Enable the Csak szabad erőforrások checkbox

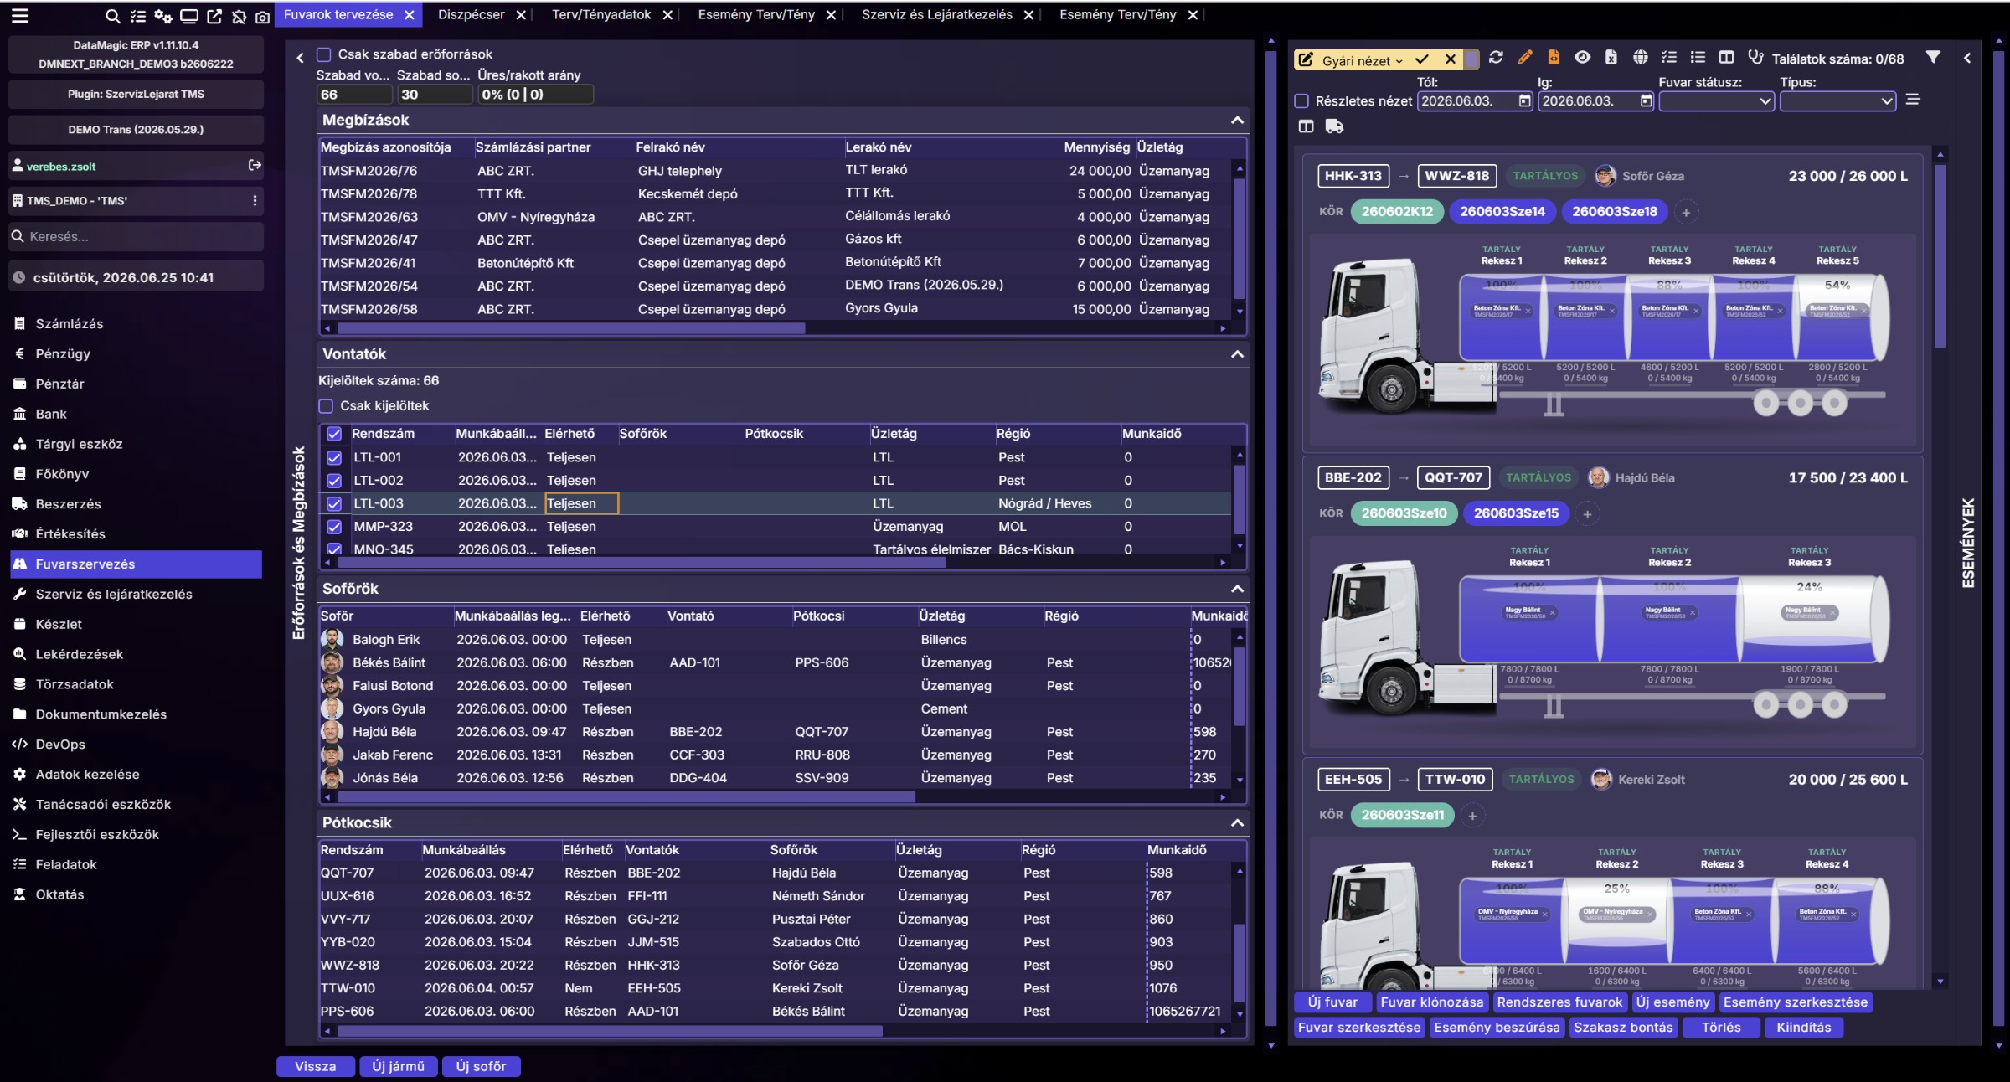324,54
